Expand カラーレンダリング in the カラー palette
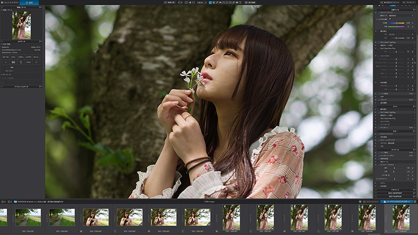Viewport: 418px width, 235px height. (x=376, y=140)
